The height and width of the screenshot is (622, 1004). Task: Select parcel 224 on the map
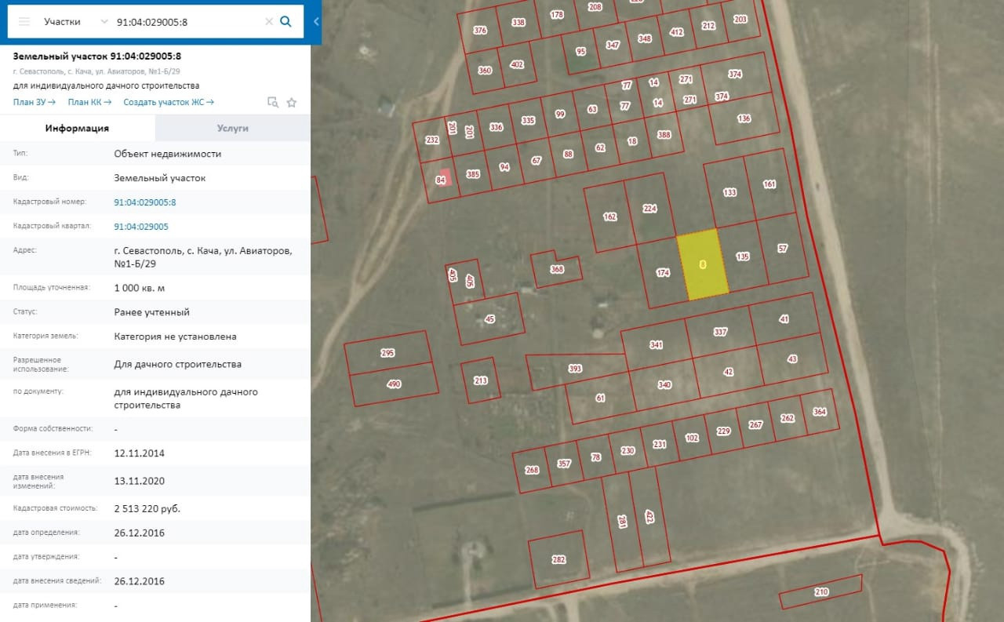(649, 209)
